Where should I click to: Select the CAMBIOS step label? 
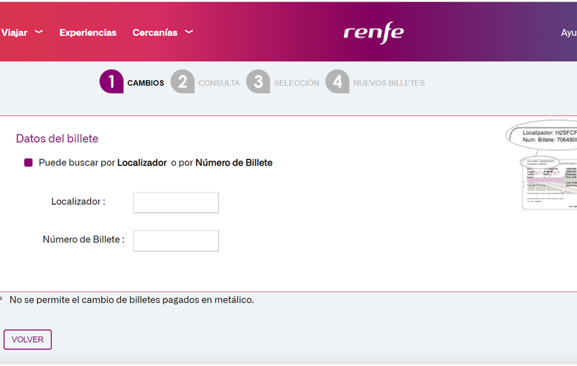pos(146,83)
